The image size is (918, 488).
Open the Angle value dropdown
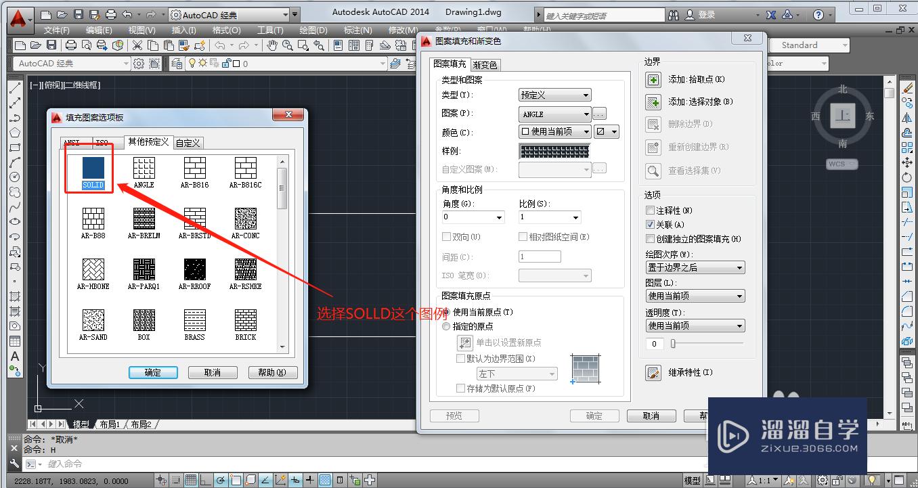click(x=473, y=217)
